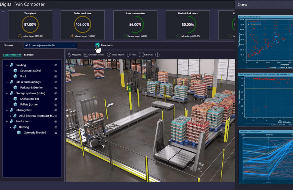The width and height of the screenshot is (293, 190).
Task: Click the green check under Space consumption
Action: pos(126,36)
